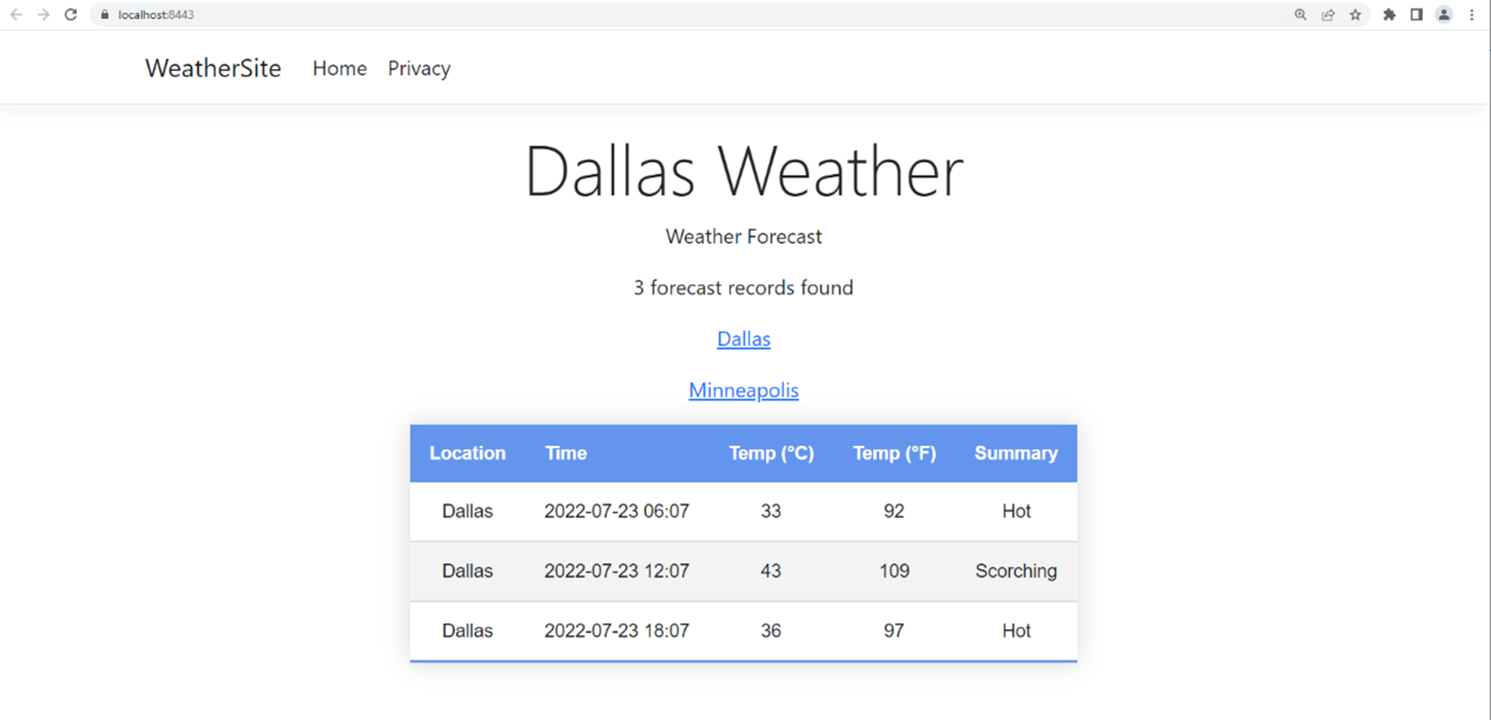The width and height of the screenshot is (1491, 720).
Task: Click the Temp (°F) column header
Action: 894,453
